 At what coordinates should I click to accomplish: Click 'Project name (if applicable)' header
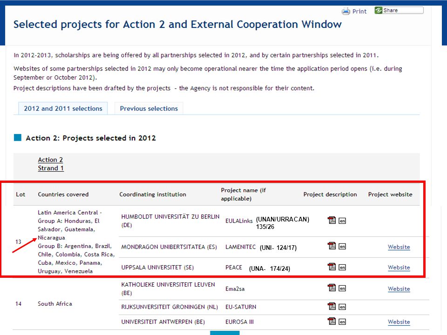(x=243, y=194)
